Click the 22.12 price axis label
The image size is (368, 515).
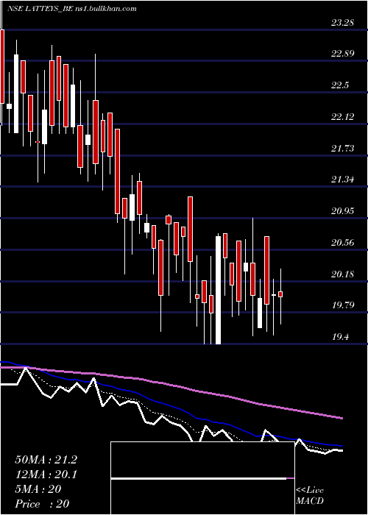(x=342, y=117)
